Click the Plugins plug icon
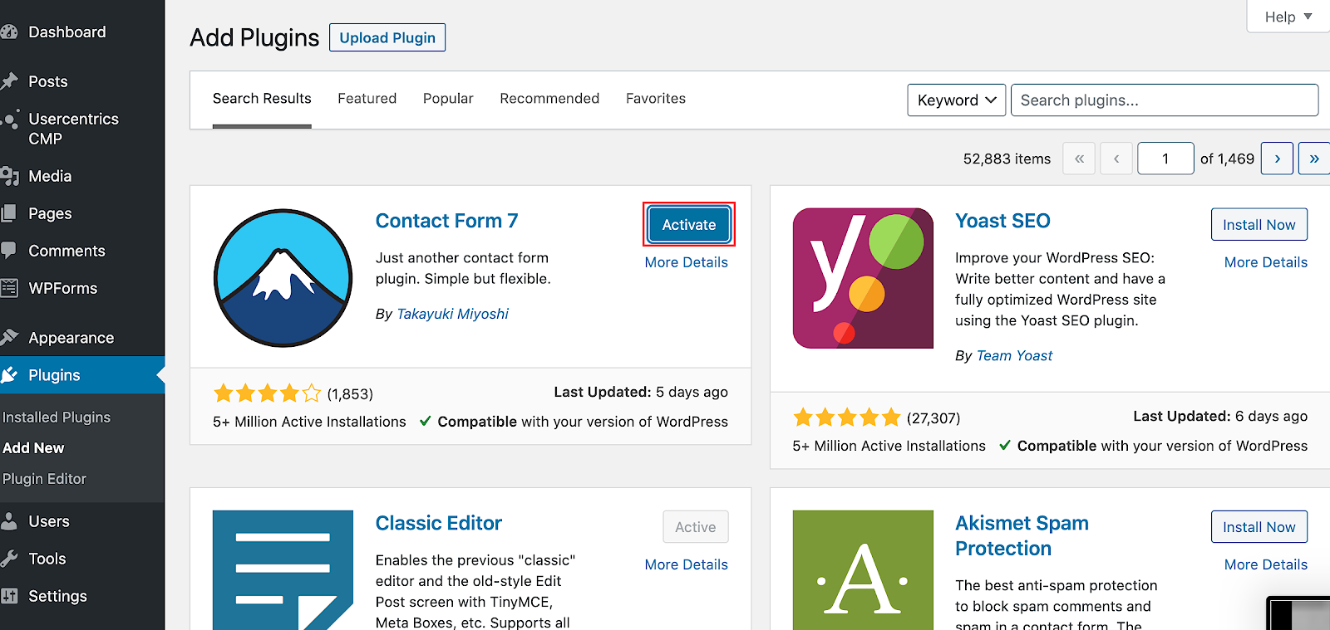Viewport: 1330px width, 630px height. point(9,375)
